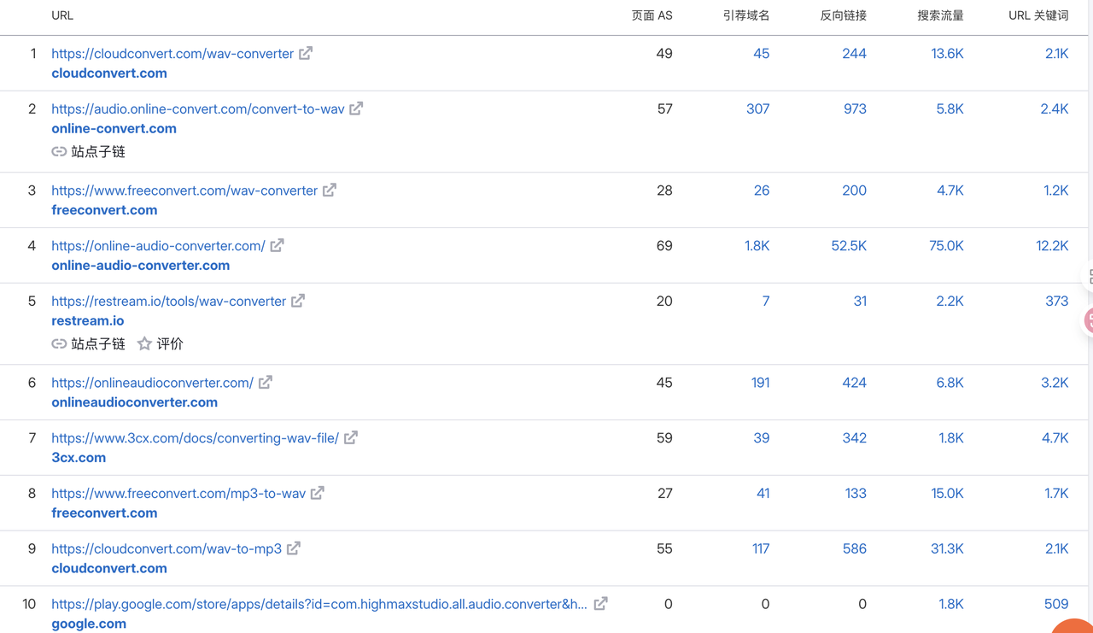Click external link icon for online-audio-converter.com
This screenshot has width=1093, height=633.
[278, 245]
